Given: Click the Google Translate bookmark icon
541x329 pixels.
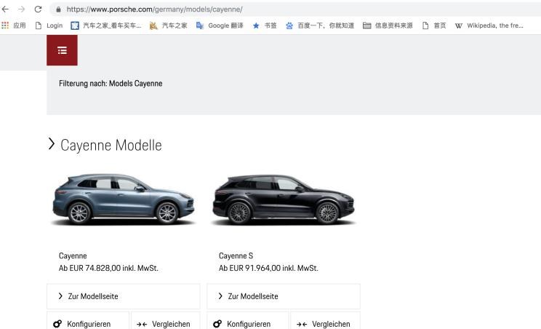Looking at the screenshot, I should pyautogui.click(x=200, y=25).
